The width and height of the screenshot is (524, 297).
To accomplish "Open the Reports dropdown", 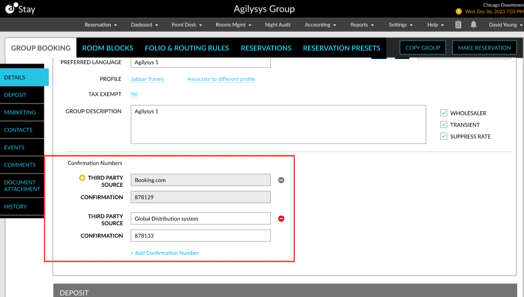I will tap(362, 25).
